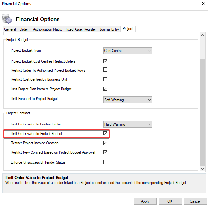This screenshot has width=208, height=207.
Task: Check Enforce Unsuccessful Tender Status box
Action: coord(105,162)
